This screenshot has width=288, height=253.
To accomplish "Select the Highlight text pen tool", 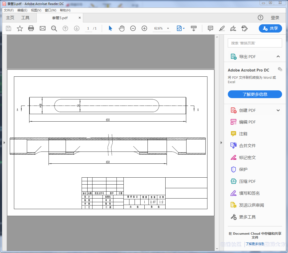I will tap(222, 28).
